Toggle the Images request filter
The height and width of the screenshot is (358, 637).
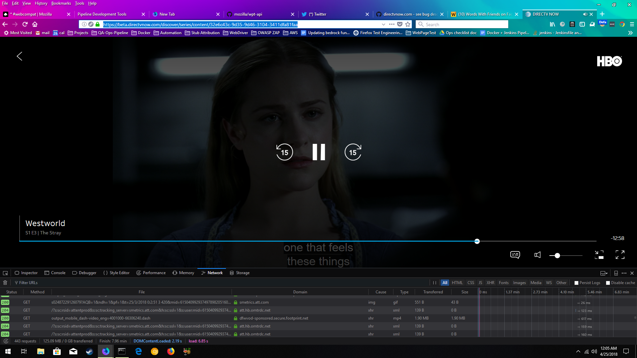(520, 283)
